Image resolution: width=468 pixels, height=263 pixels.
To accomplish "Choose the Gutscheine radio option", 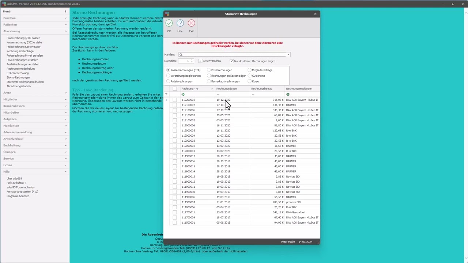I will (x=250, y=76).
